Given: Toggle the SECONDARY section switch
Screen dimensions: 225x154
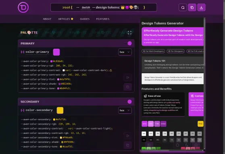Looking at the screenshot, I should (x=128, y=102).
